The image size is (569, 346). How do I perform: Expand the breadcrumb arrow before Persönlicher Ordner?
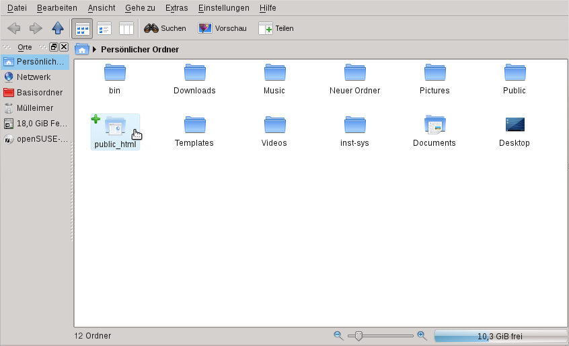click(x=95, y=49)
